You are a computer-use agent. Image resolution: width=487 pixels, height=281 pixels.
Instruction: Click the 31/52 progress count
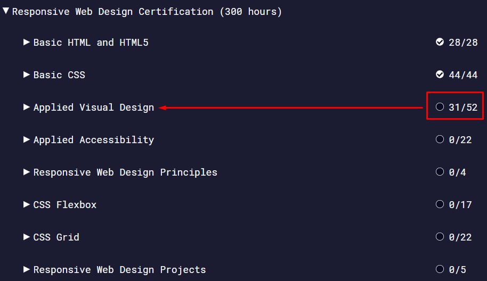[463, 108]
